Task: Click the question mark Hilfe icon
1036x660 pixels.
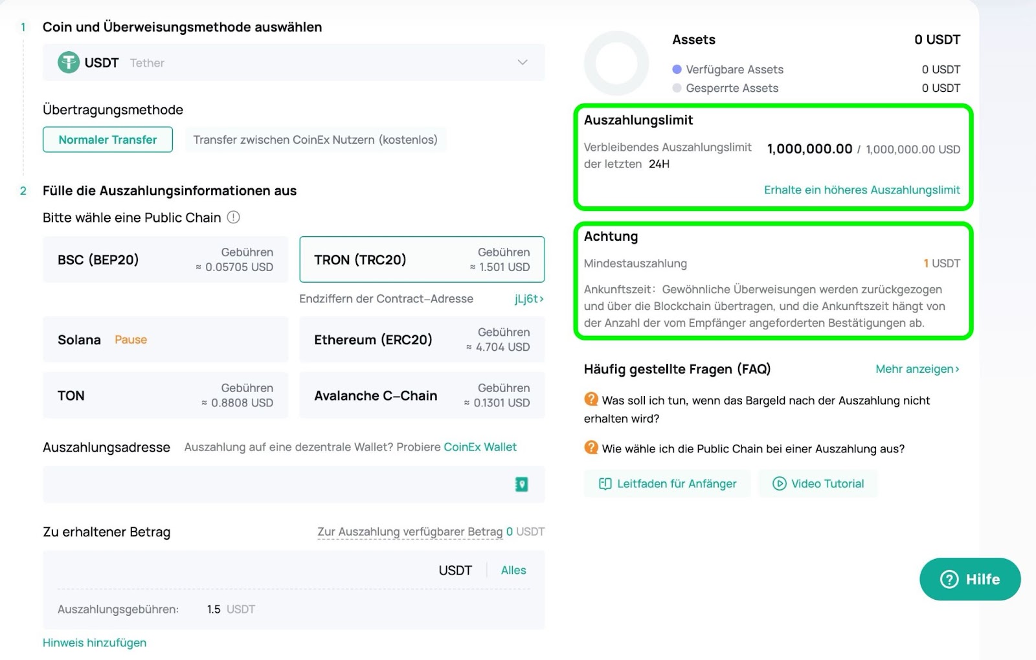Action: click(x=949, y=579)
